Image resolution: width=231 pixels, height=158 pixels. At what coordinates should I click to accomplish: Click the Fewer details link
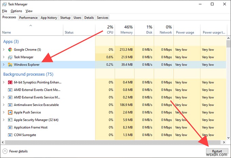pyautogui.click(x=18, y=151)
